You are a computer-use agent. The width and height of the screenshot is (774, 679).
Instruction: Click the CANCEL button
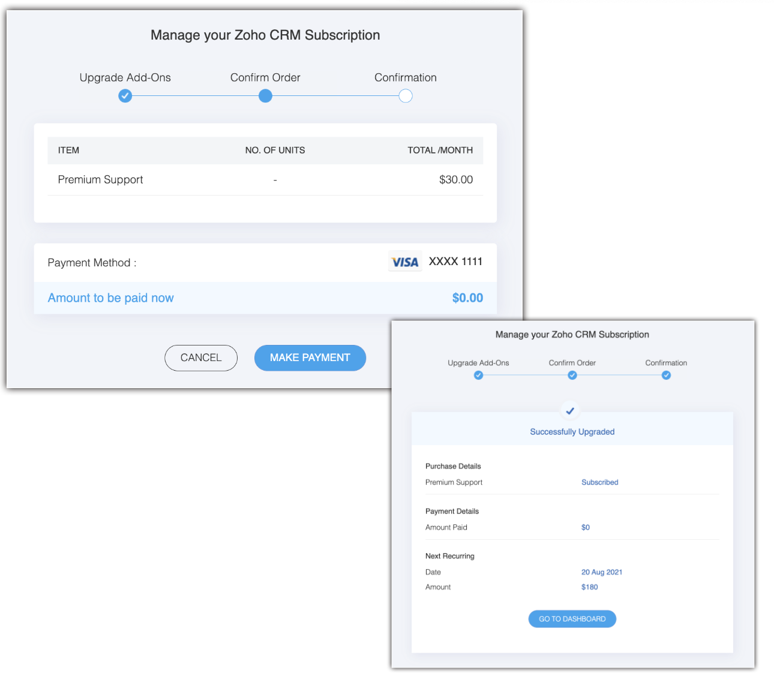point(201,357)
